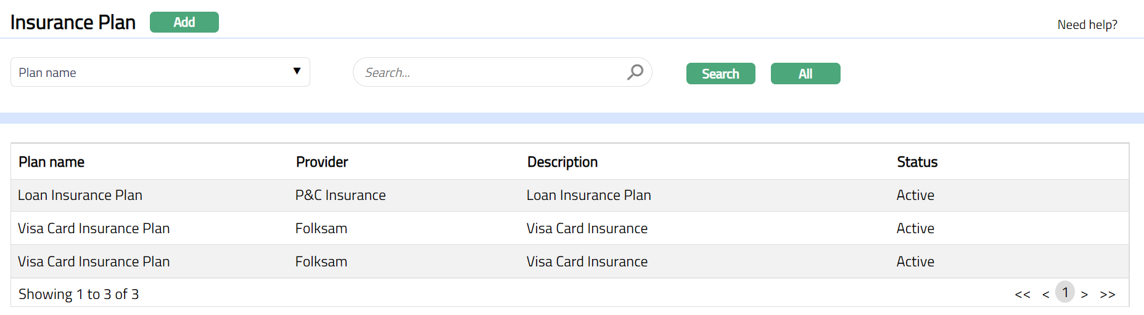Sort by the Plan name column header
The width and height of the screenshot is (1144, 315).
52,162
